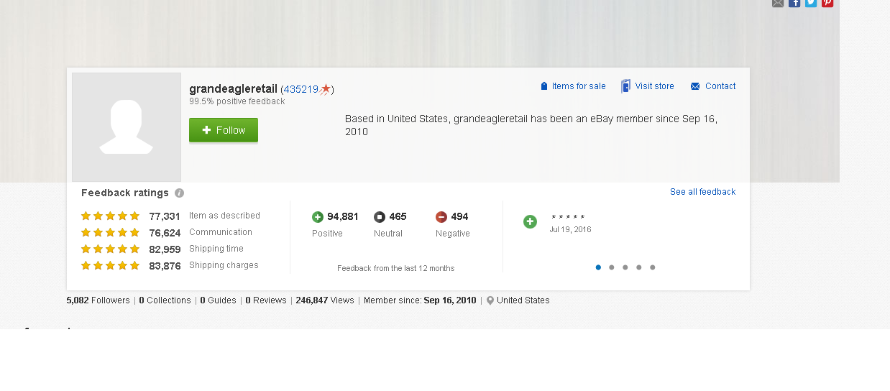The image size is (890, 391).
Task: Select second feedback carousel dot
Action: (612, 267)
